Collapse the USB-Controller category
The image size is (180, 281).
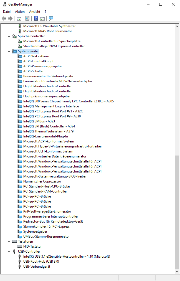9,252
